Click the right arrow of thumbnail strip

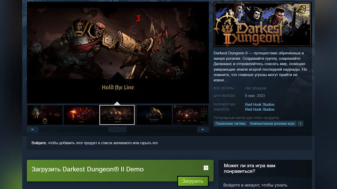[x=203, y=129]
